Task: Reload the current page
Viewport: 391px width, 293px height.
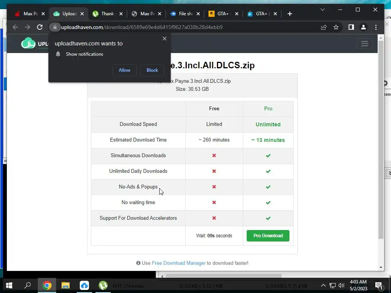Action: coord(40,27)
